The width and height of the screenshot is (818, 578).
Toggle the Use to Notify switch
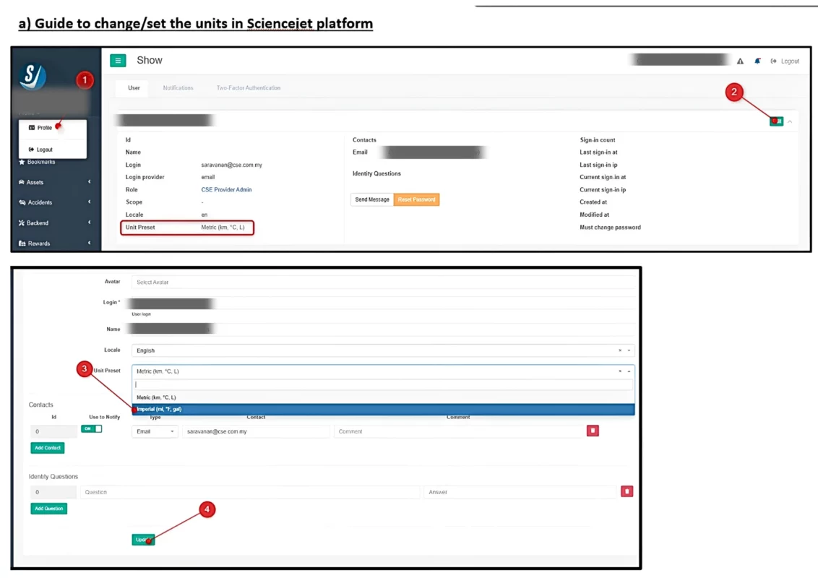click(x=91, y=428)
